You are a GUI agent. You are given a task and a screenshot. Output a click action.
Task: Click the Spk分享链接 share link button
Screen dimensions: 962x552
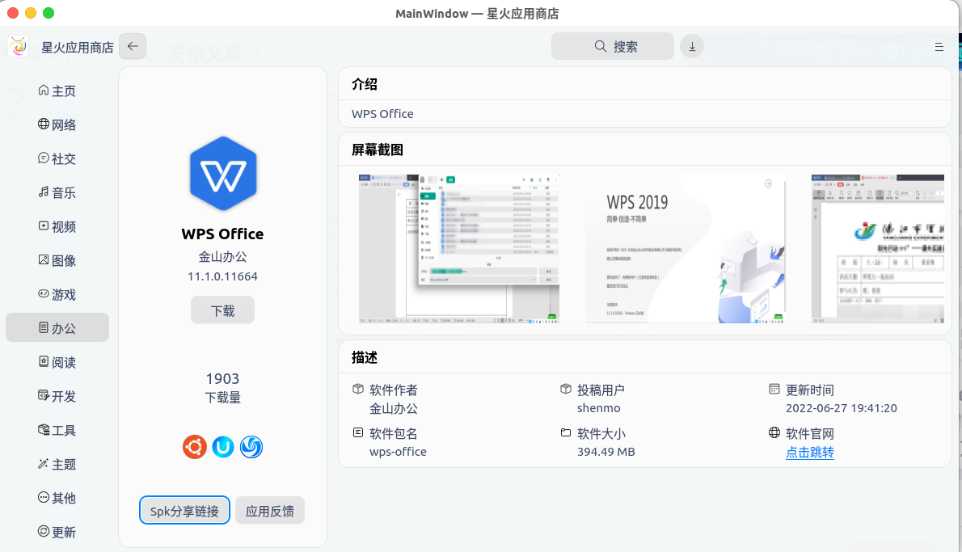click(184, 510)
